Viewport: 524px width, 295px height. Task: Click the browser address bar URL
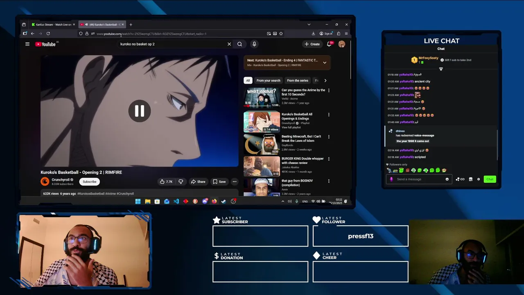pyautogui.click(x=151, y=34)
